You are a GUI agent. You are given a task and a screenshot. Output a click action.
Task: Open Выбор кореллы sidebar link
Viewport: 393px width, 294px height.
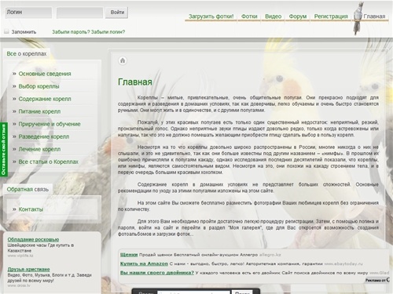click(x=39, y=86)
